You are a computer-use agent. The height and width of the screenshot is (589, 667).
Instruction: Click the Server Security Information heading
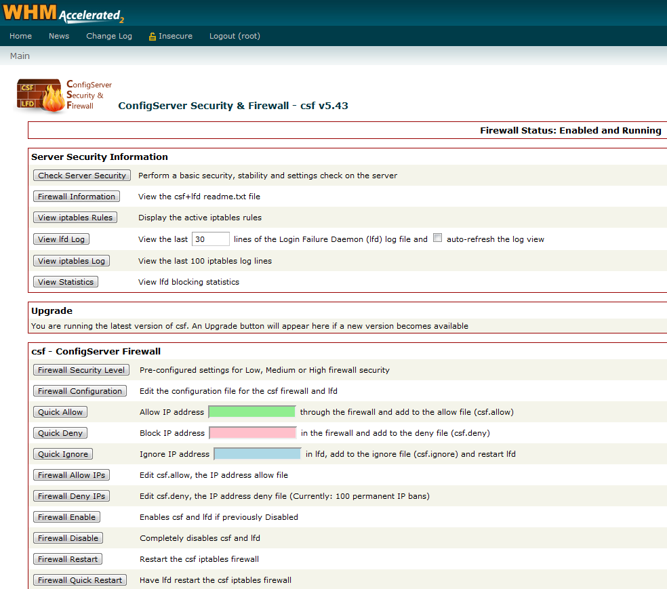tap(100, 157)
